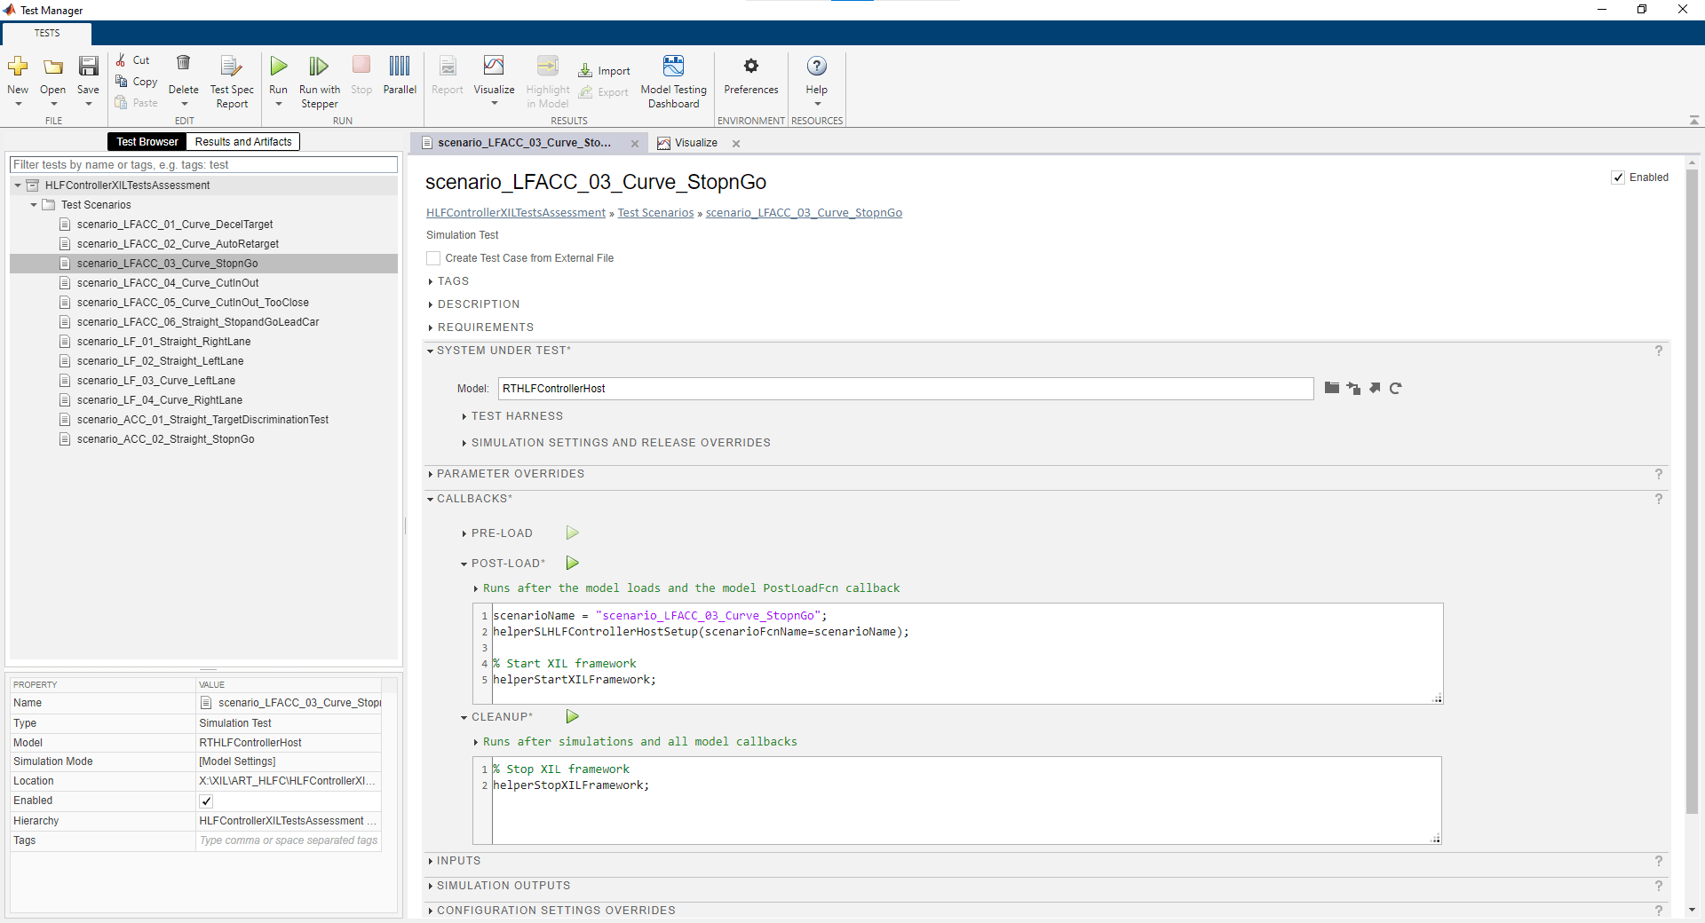
Task: Open Preferences gear icon
Action: [751, 67]
